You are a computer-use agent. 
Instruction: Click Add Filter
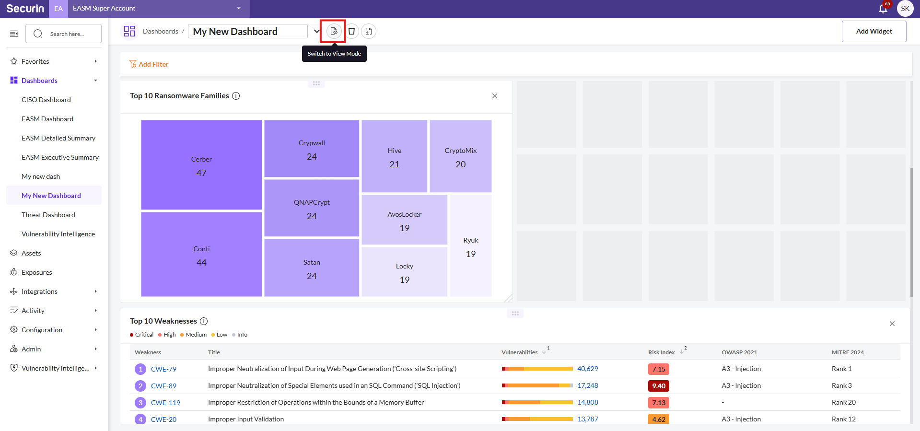click(x=149, y=64)
